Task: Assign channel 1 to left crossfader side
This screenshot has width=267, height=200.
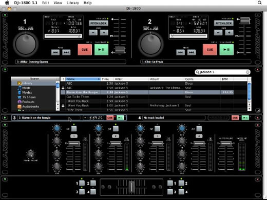Action: pos(82,183)
